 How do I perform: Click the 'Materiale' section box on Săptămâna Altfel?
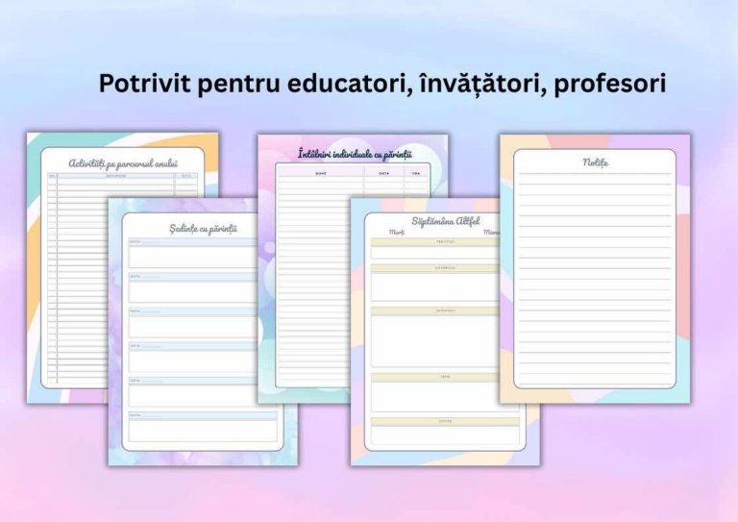coord(434,286)
